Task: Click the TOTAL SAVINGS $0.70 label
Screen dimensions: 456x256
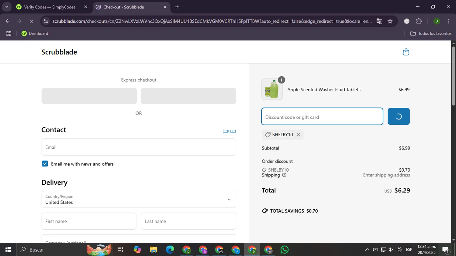Action: point(290,211)
